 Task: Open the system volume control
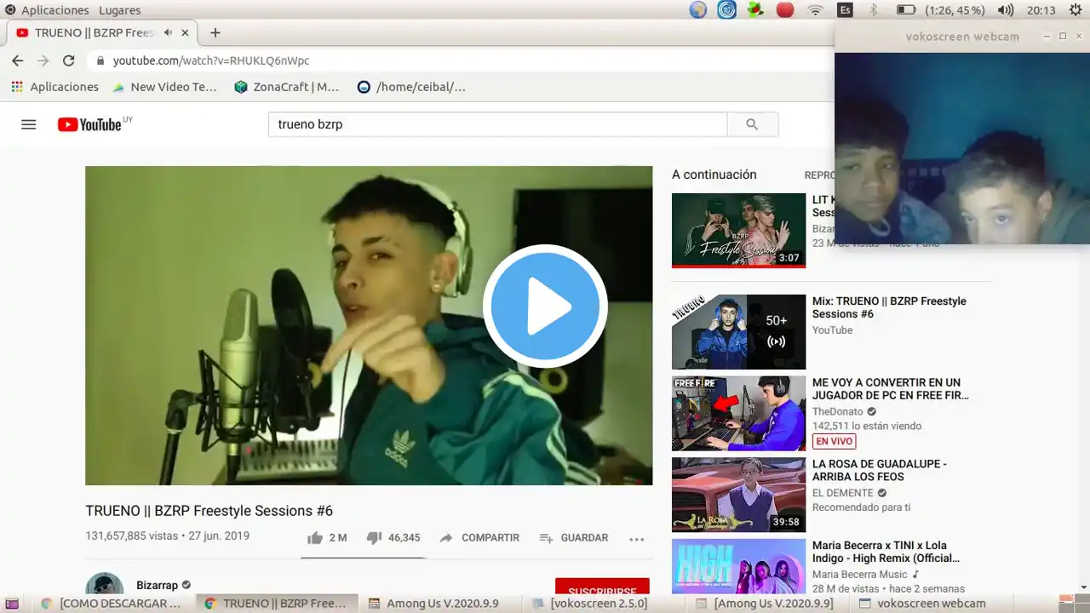click(x=1006, y=10)
